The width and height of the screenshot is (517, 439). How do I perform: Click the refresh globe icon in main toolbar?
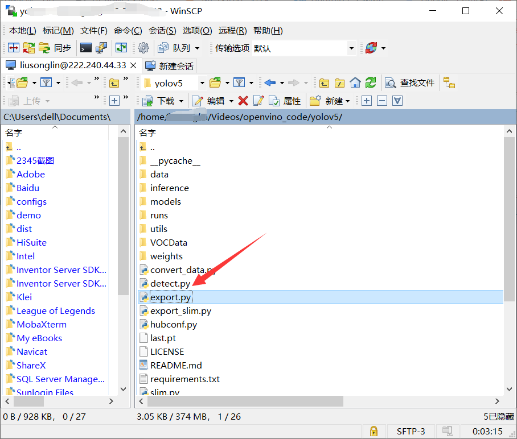(x=371, y=48)
